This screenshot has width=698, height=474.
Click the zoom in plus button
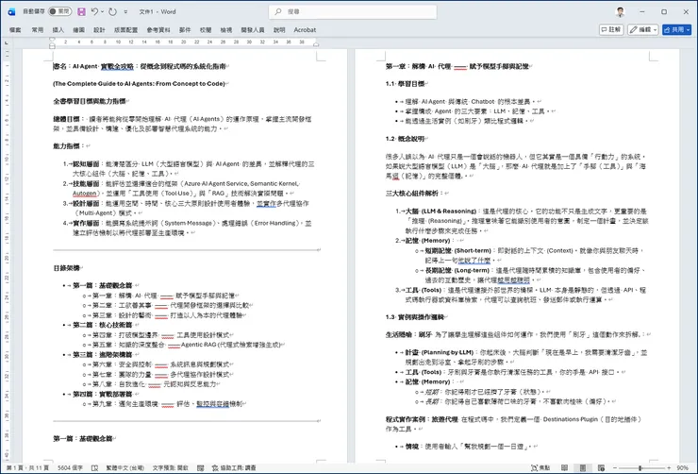[669, 467]
